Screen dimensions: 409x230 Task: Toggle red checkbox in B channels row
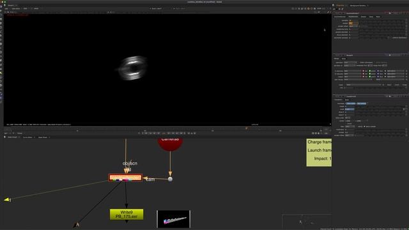pyautogui.click(x=364, y=74)
